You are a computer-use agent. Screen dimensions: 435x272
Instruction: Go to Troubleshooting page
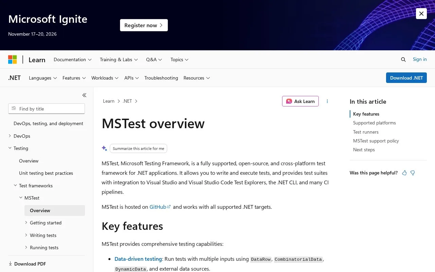pyautogui.click(x=161, y=78)
